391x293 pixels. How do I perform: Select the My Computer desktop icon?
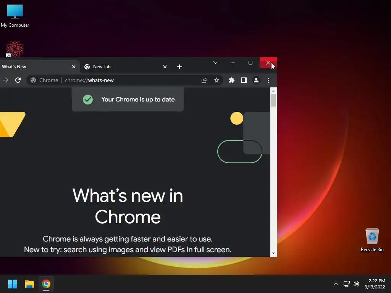[x=15, y=16]
